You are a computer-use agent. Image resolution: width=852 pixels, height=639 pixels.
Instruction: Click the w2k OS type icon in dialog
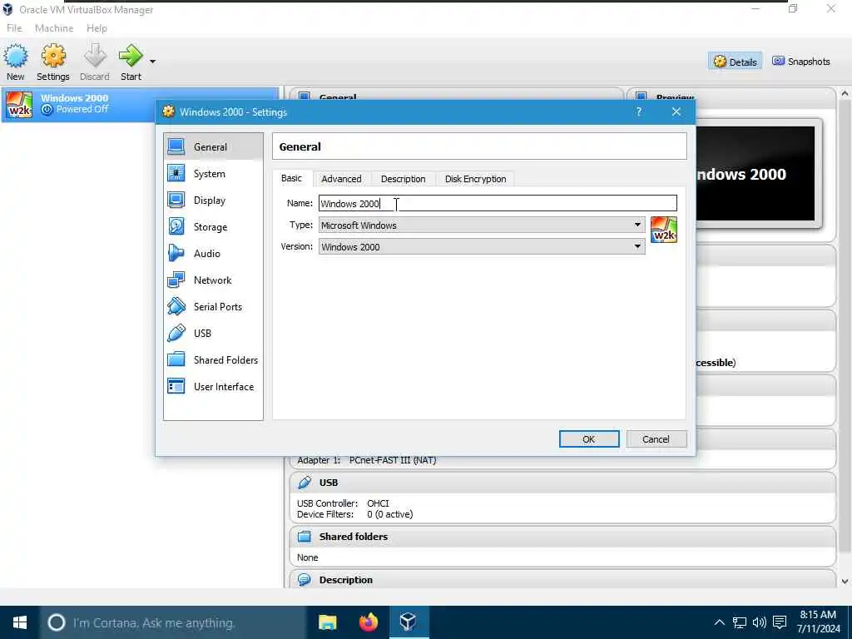pos(663,230)
